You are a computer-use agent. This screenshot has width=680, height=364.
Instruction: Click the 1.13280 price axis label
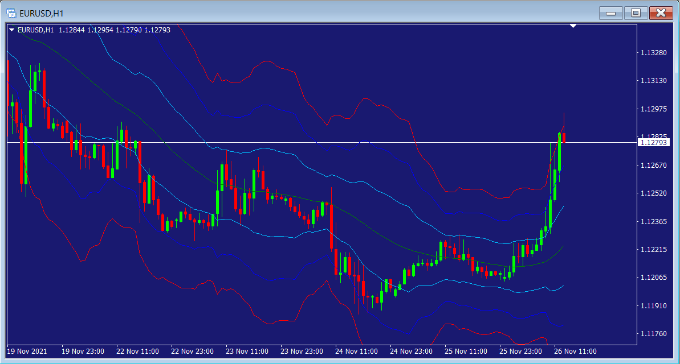[653, 53]
